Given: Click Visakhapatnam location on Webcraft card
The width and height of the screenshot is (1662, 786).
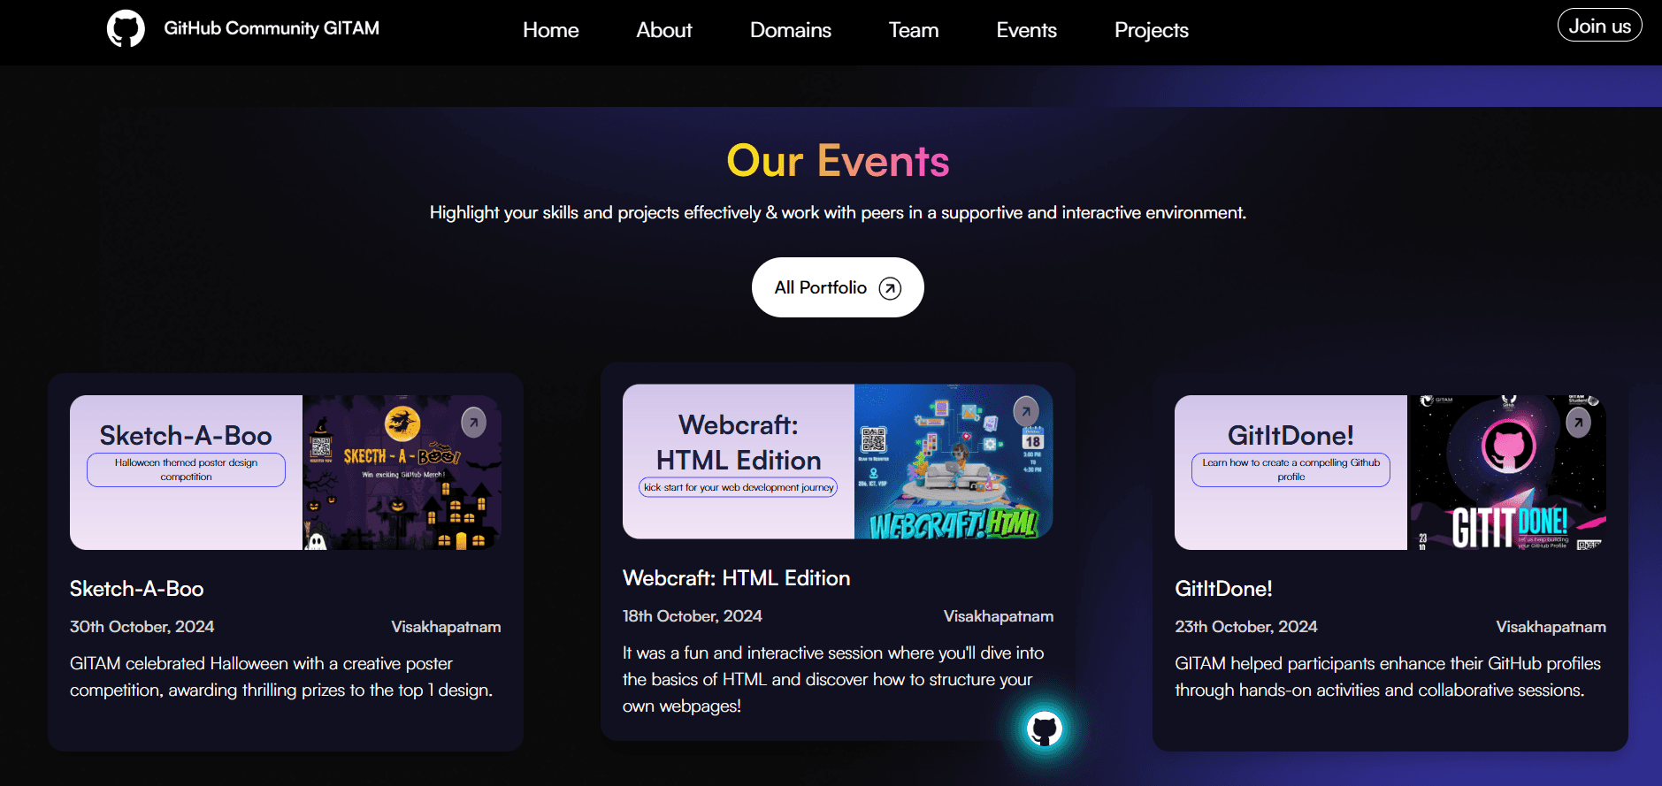Looking at the screenshot, I should click(x=999, y=616).
